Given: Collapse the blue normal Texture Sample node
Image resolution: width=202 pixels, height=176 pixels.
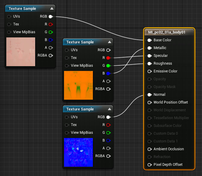Looking at the screenshot, I should pyautogui.click(x=109, y=109).
